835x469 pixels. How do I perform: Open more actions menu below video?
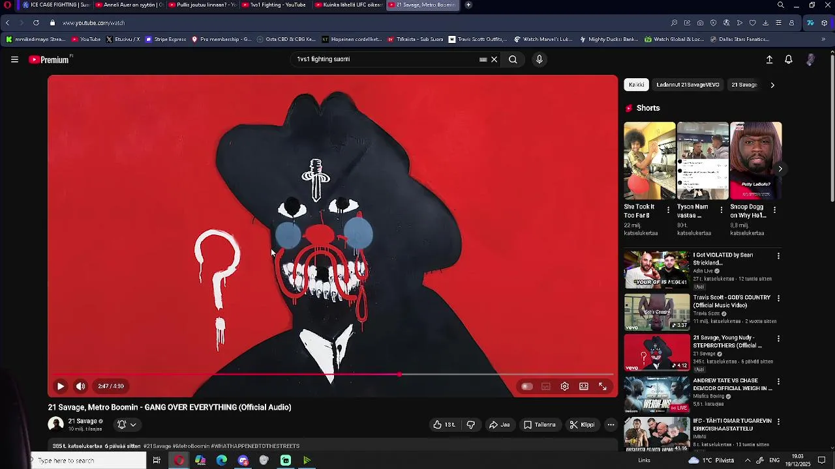(x=611, y=425)
